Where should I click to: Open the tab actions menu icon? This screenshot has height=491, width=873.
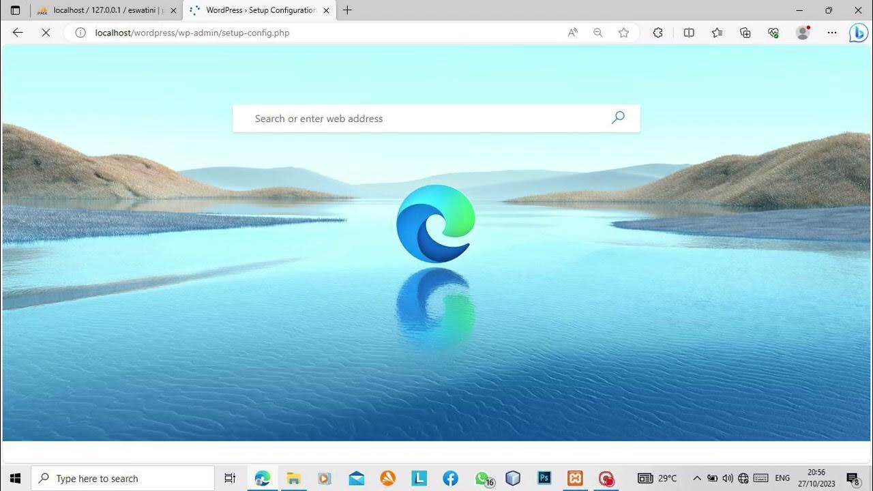pyautogui.click(x=15, y=10)
